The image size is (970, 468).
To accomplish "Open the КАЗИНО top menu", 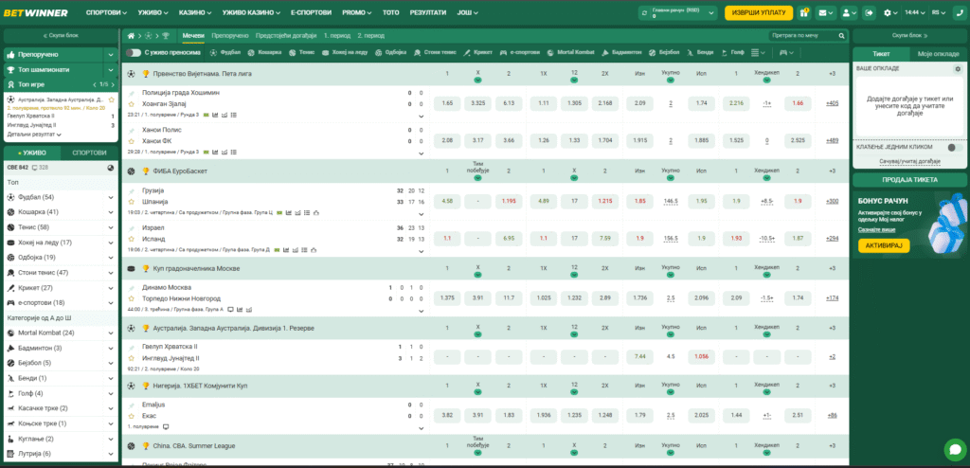I will pyautogui.click(x=194, y=12).
